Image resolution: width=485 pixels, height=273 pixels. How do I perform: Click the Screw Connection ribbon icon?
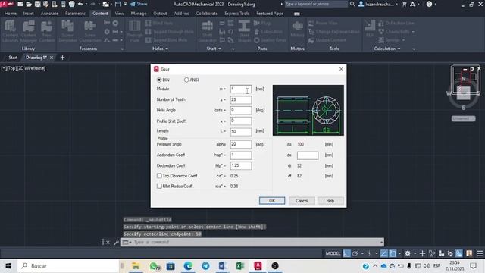(90, 31)
